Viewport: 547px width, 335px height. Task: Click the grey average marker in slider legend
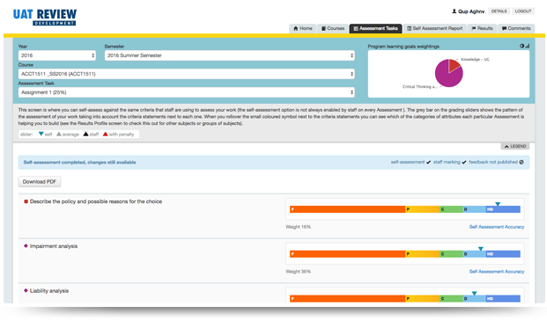[59, 134]
